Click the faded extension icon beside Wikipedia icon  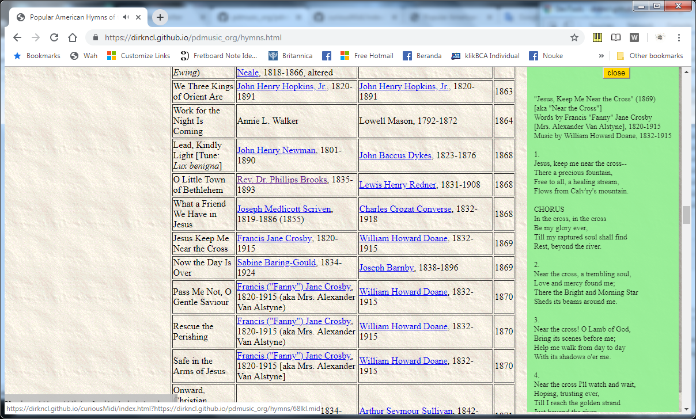click(x=659, y=37)
